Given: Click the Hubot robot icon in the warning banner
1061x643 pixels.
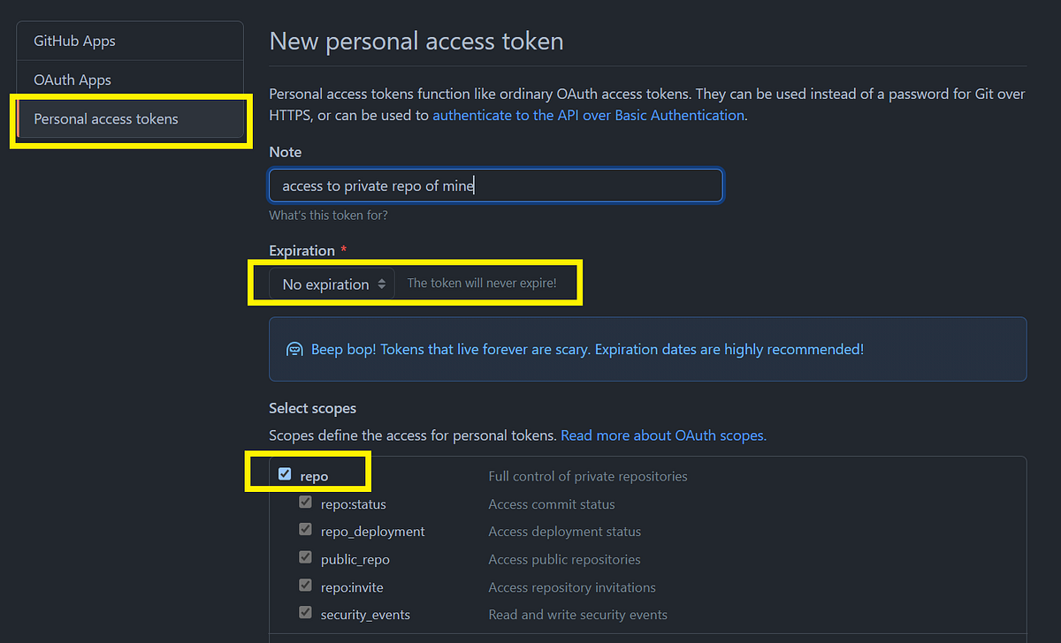Looking at the screenshot, I should [x=294, y=349].
